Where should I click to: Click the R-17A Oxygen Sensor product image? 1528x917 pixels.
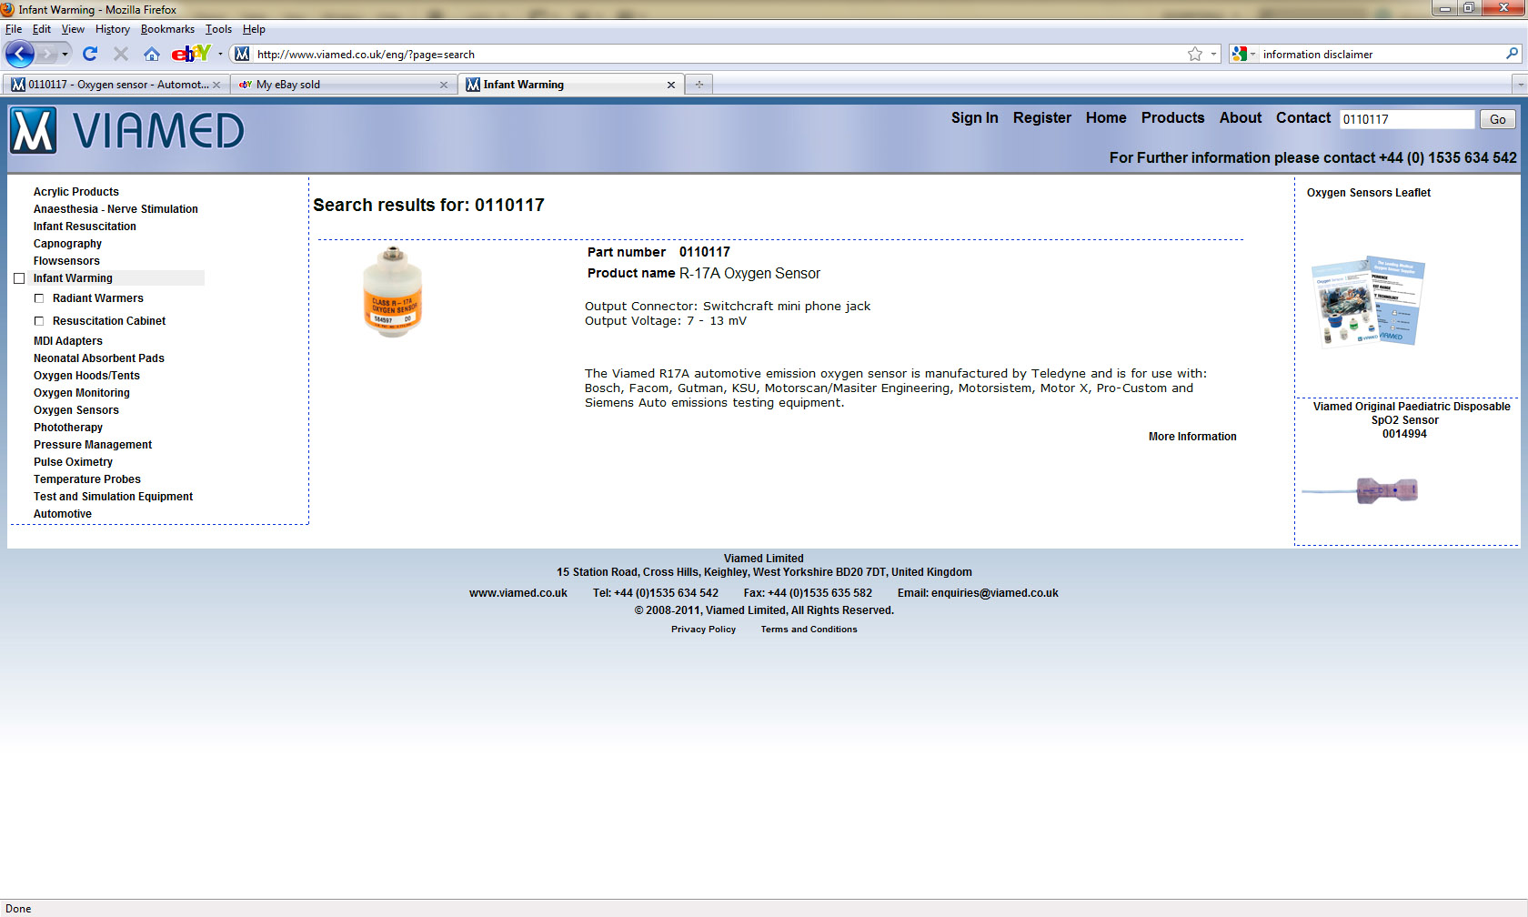[x=392, y=292]
